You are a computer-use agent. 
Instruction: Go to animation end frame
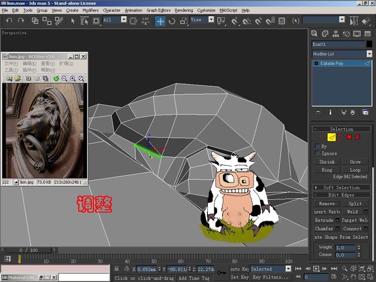coord(334,269)
